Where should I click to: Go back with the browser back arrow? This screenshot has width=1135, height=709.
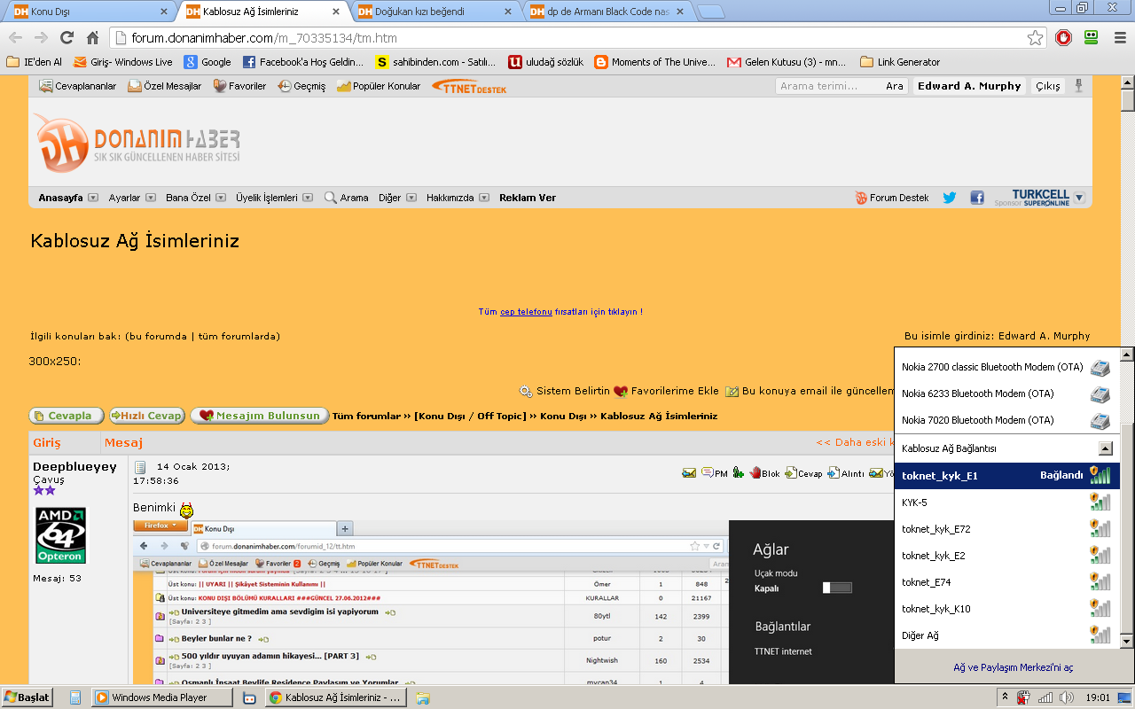[x=15, y=38]
